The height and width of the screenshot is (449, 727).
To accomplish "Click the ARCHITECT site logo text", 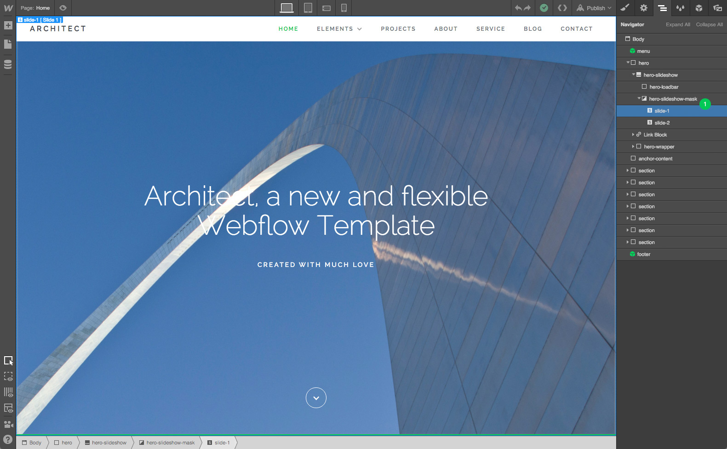I will (x=58, y=29).
